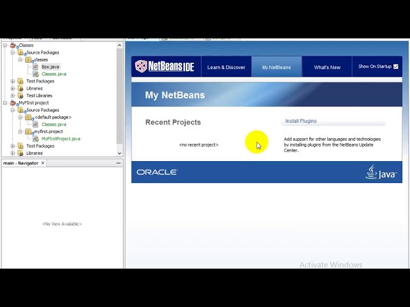Click the Oracle logo in the footer
Screen dimensions: 410x307
pyautogui.click(x=157, y=172)
